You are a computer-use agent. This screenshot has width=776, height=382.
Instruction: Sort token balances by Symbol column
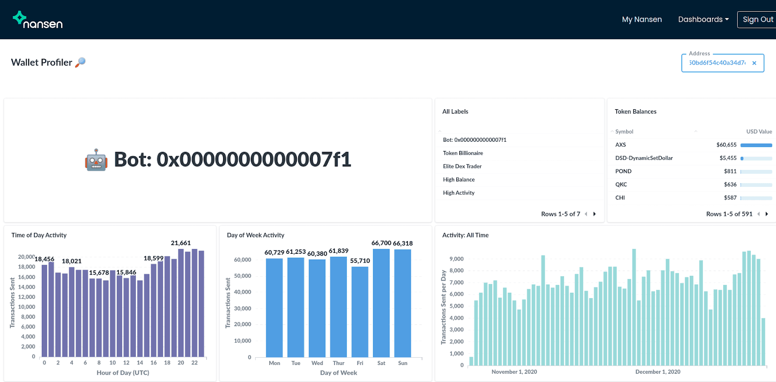(624, 132)
